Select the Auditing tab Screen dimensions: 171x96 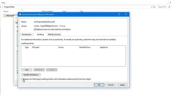(40, 34)
